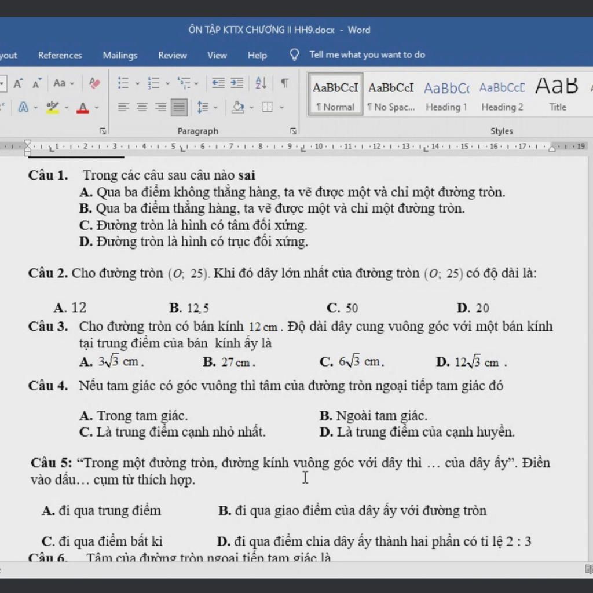Click on answer 'B. 12,5' in Câu 2

(x=189, y=308)
